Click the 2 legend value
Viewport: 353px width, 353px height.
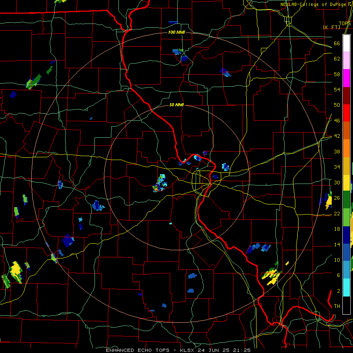click(338, 291)
